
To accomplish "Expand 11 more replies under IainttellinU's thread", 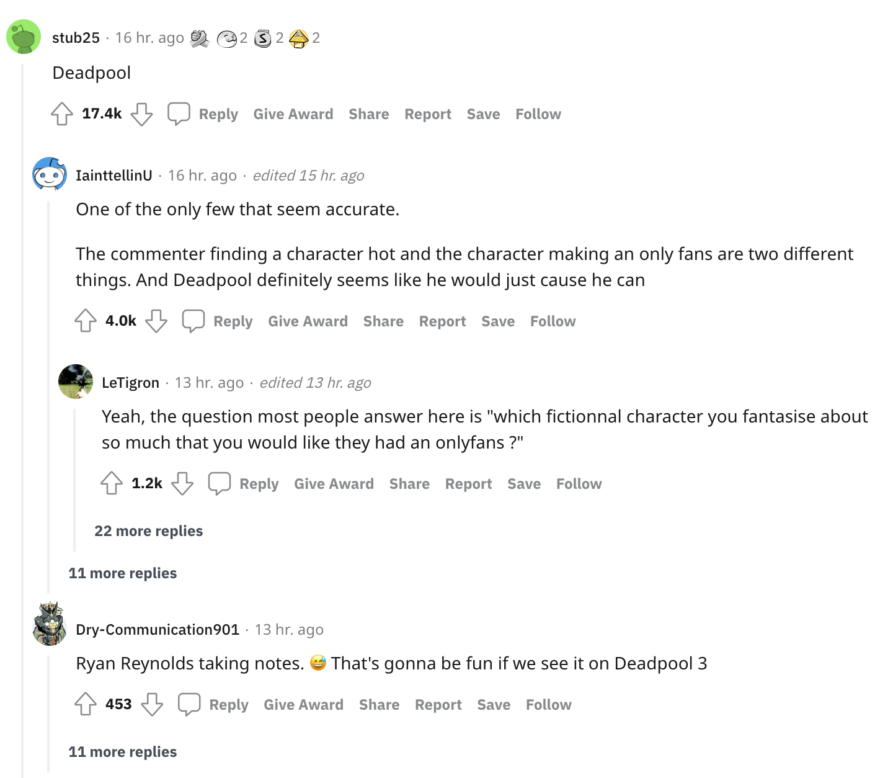I will [122, 573].
